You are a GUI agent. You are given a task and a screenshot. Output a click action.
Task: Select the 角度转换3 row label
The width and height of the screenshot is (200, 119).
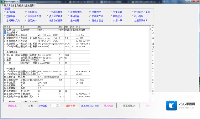pos(13,91)
